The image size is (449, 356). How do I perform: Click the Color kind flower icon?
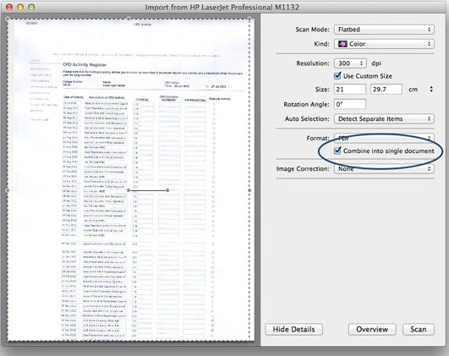[342, 44]
